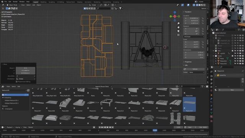This screenshot has height=138, width=245.
Task: Open the asset library selector dropdown
Action: [x=14, y=90]
